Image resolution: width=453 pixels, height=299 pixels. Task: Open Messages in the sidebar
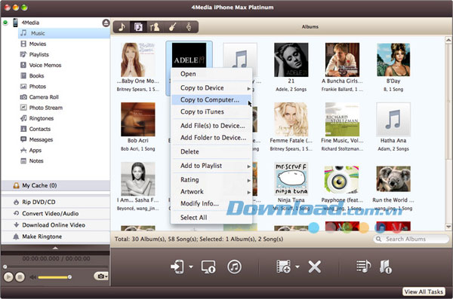point(41,140)
